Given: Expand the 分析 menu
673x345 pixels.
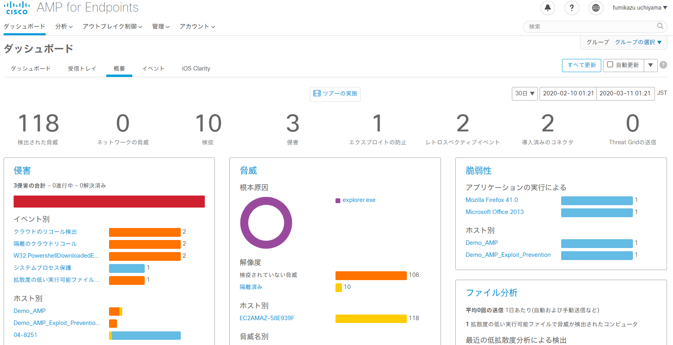Looking at the screenshot, I should click(64, 26).
